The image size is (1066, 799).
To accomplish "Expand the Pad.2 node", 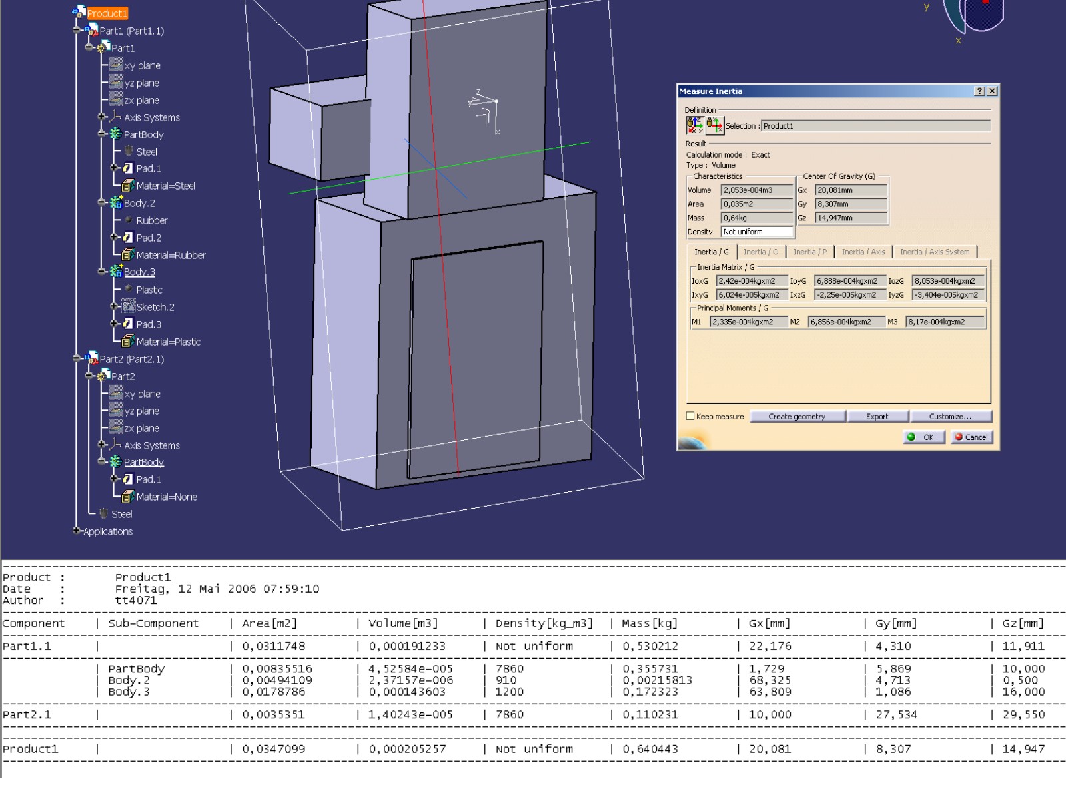I will [114, 237].
